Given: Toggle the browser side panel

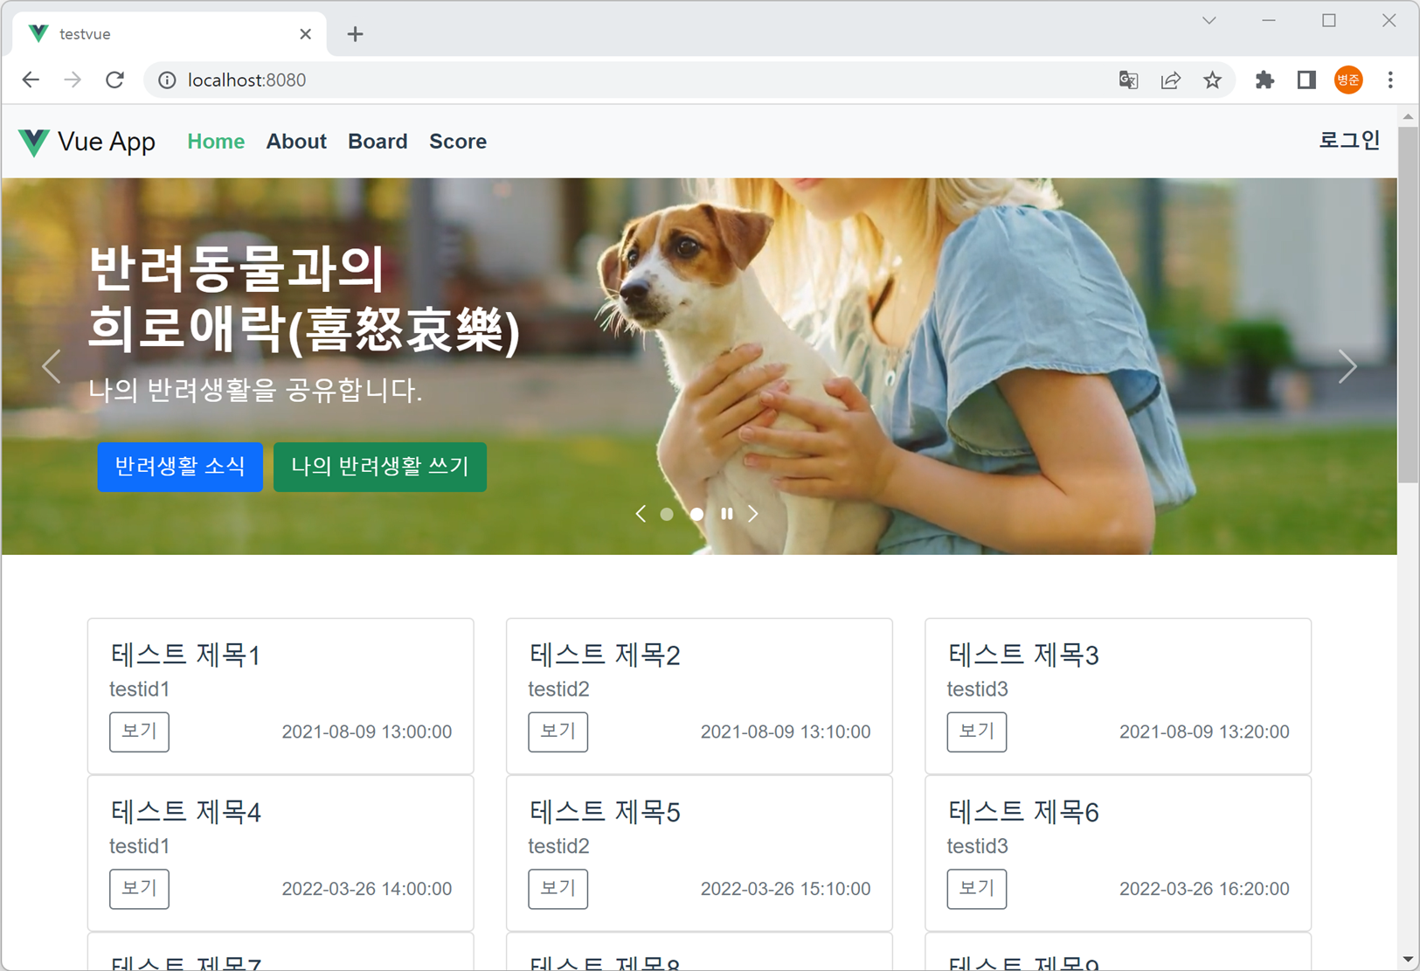Looking at the screenshot, I should pos(1306,80).
